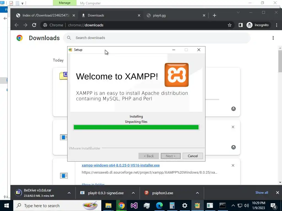Image resolution: width=282 pixels, height=211 pixels.
Task: Expand options for psiphon3.exe download
Action: point(197,193)
